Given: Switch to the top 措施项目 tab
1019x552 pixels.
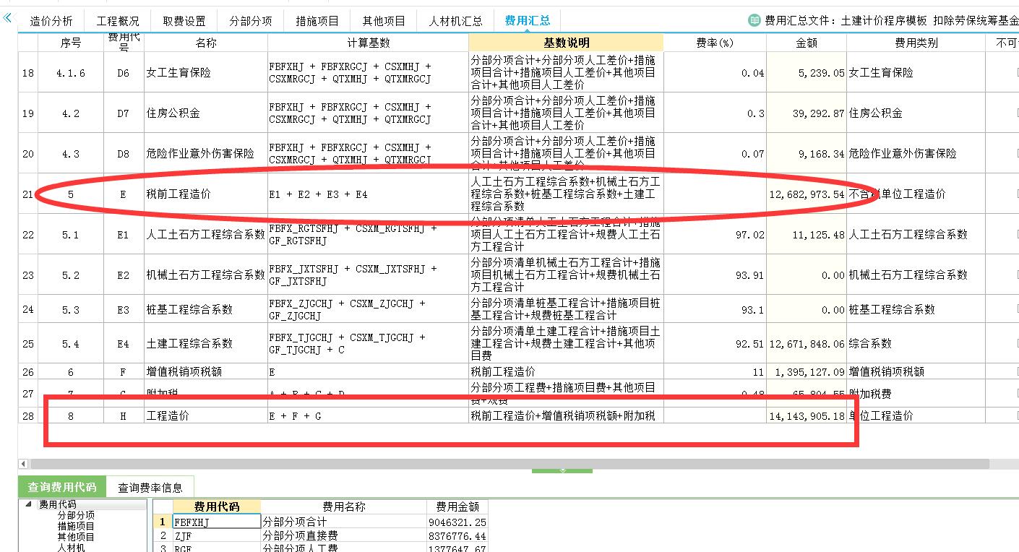Looking at the screenshot, I should (x=317, y=21).
